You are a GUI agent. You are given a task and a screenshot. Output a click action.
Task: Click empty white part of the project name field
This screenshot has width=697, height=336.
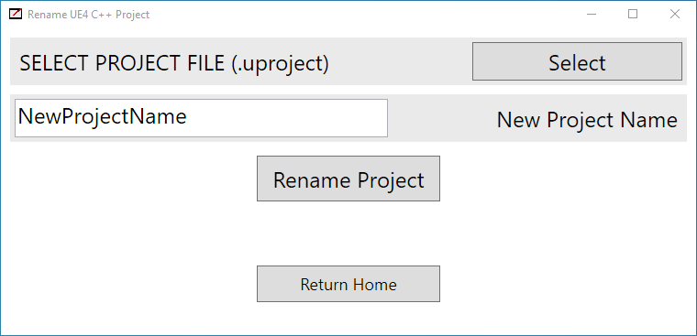pyautogui.click(x=289, y=118)
